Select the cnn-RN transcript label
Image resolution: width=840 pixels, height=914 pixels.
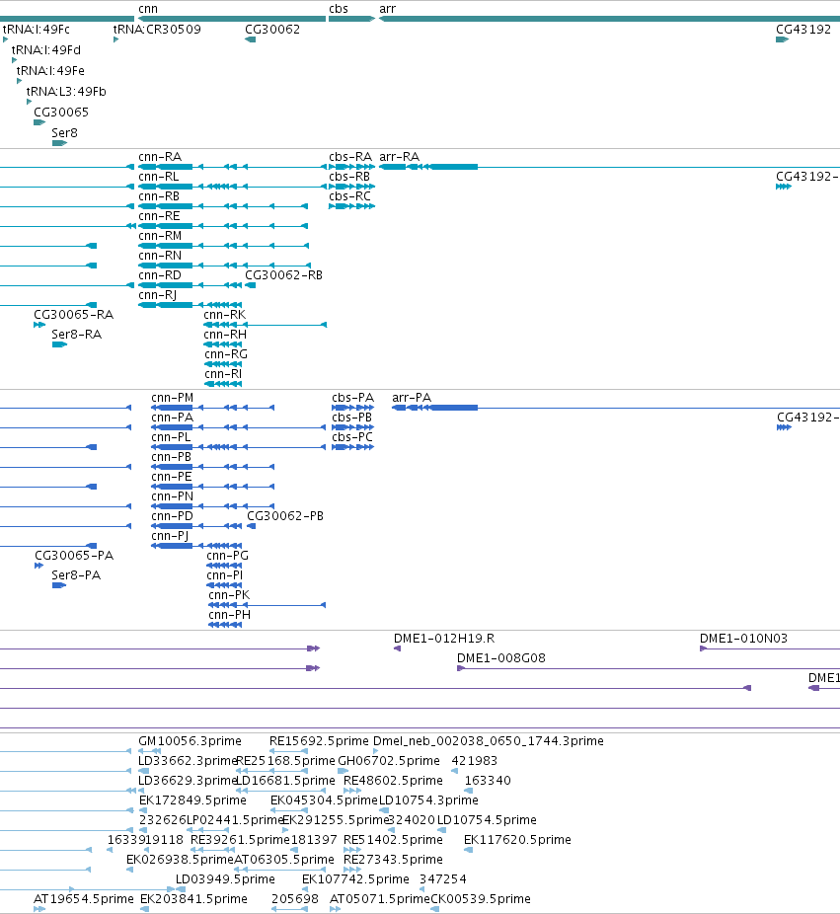[x=160, y=256]
